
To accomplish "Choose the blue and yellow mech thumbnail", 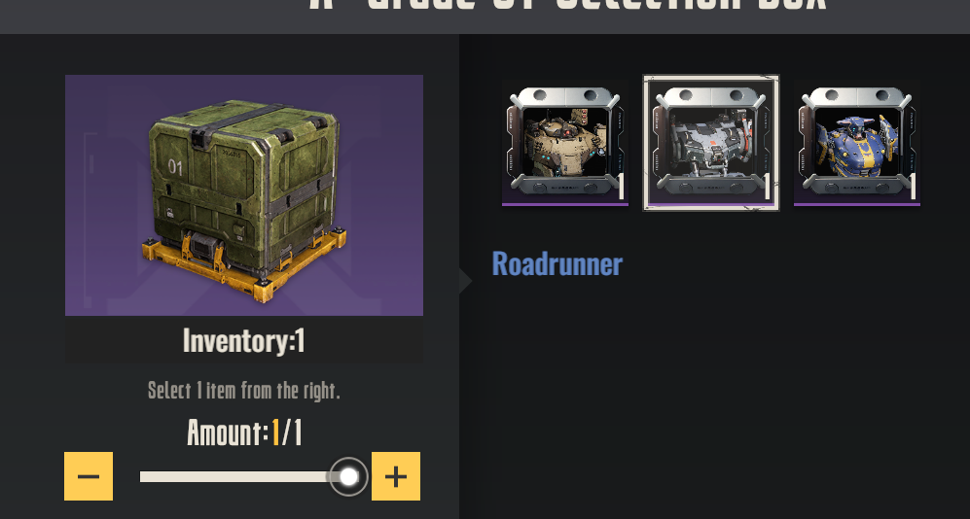I will click(857, 143).
